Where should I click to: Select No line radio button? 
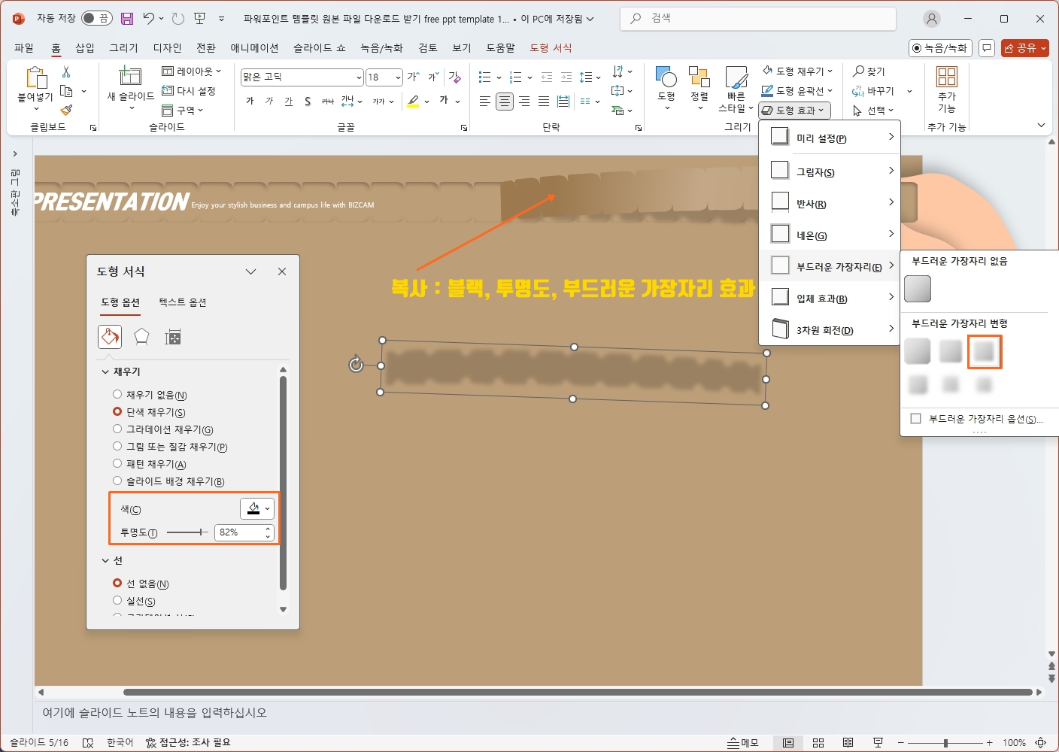pos(117,583)
